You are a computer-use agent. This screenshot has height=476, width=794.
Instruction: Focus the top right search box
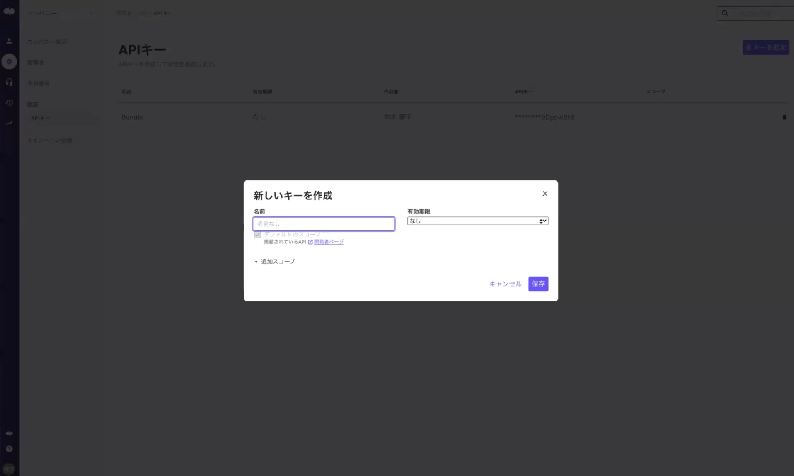[756, 13]
